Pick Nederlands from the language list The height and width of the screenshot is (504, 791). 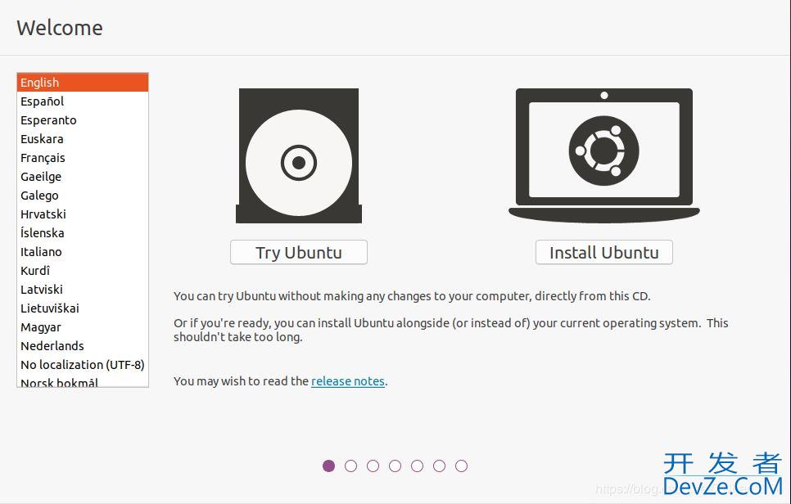(x=83, y=346)
